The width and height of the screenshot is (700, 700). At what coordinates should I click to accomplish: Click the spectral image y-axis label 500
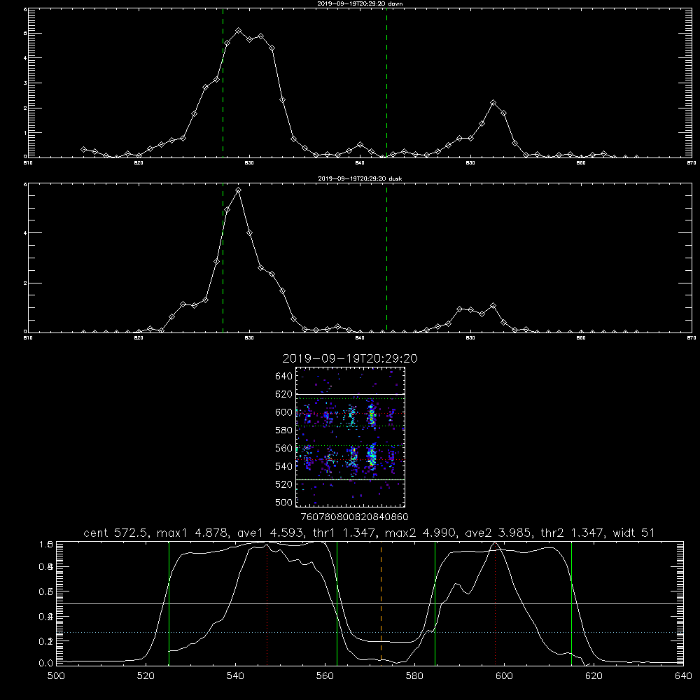[x=284, y=503]
